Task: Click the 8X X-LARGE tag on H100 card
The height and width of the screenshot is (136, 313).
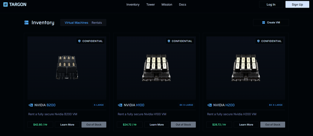Action: 186,105
